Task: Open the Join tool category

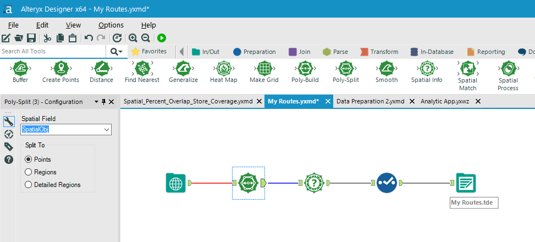Action: [x=300, y=52]
